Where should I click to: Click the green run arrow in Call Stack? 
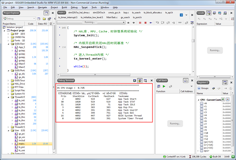(164, 86)
